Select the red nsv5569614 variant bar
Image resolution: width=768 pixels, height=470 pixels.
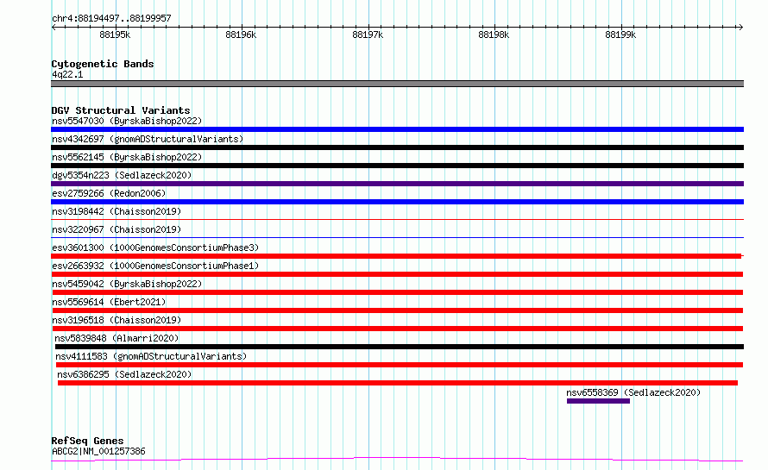click(398, 310)
